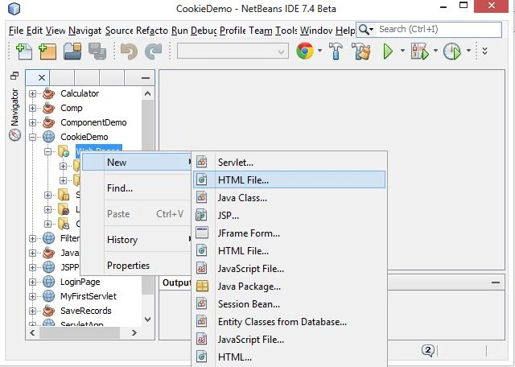Click the NetBeans cube icon in title bar
This screenshot has width=515, height=367.
14,9
